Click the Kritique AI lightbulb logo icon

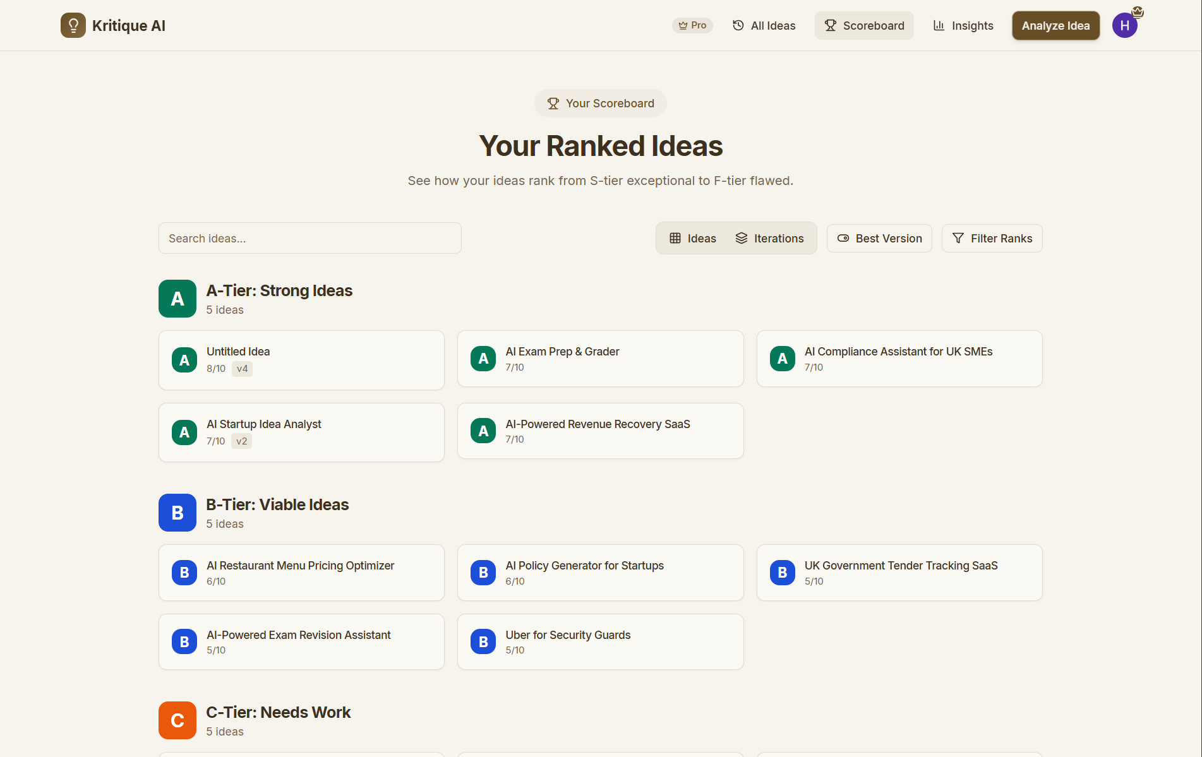[73, 25]
